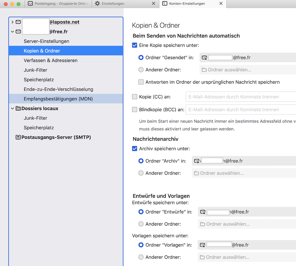Close the Konten-Einstellungen tab
The height and width of the screenshot is (266, 296).
221,4
